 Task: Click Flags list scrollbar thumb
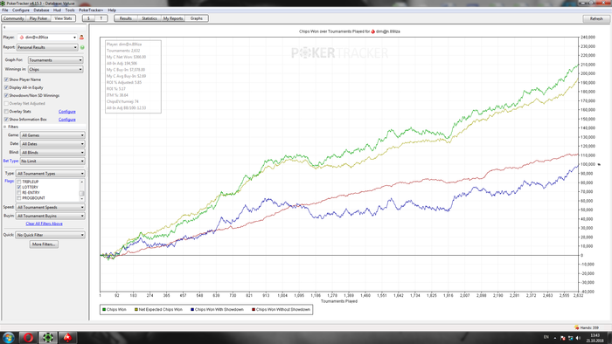click(81, 193)
